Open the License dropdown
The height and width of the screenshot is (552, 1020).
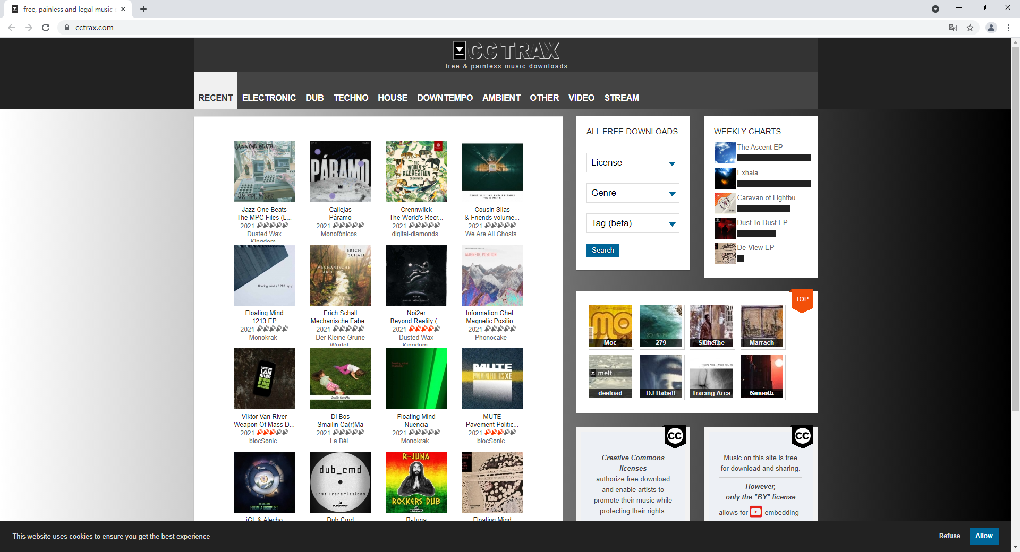[x=632, y=162]
